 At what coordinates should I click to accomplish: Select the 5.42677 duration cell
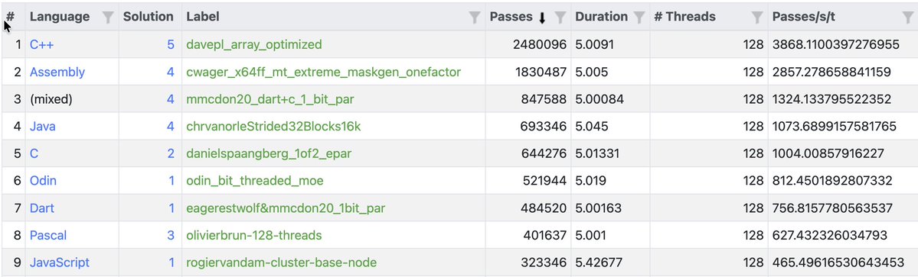point(598,263)
